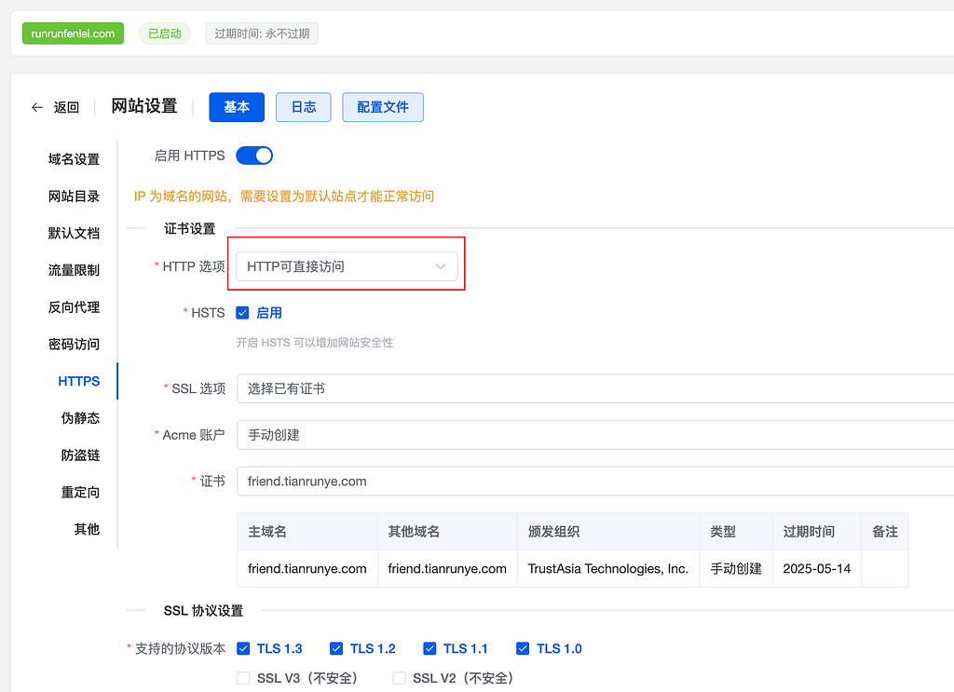The width and height of the screenshot is (954, 692).
Task: Select the 基本 tab
Action: [x=236, y=107]
